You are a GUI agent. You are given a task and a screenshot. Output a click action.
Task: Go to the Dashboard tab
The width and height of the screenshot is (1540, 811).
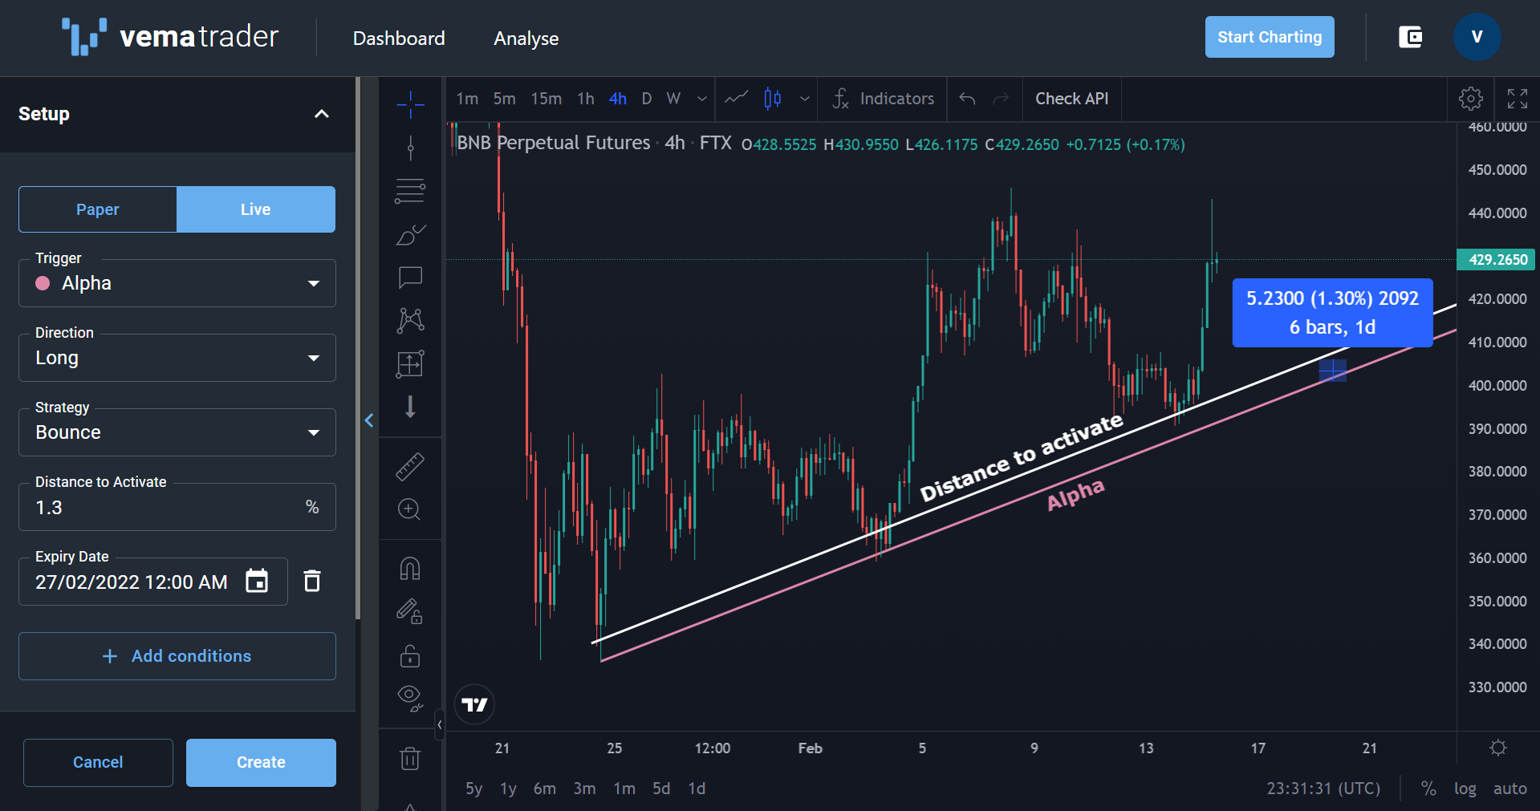399,39
